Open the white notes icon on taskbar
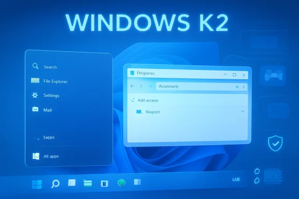The image size is (299, 199). [72, 182]
